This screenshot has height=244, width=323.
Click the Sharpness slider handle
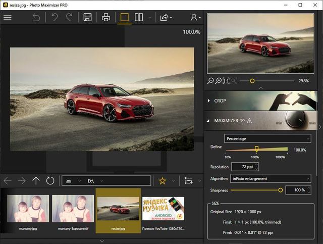[x=280, y=190]
